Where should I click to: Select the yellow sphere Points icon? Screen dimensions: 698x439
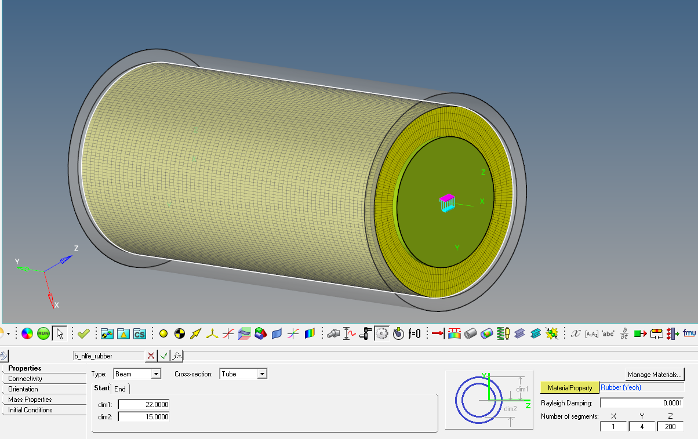point(163,333)
